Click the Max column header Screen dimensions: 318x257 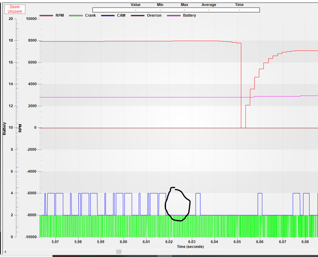(x=184, y=4)
